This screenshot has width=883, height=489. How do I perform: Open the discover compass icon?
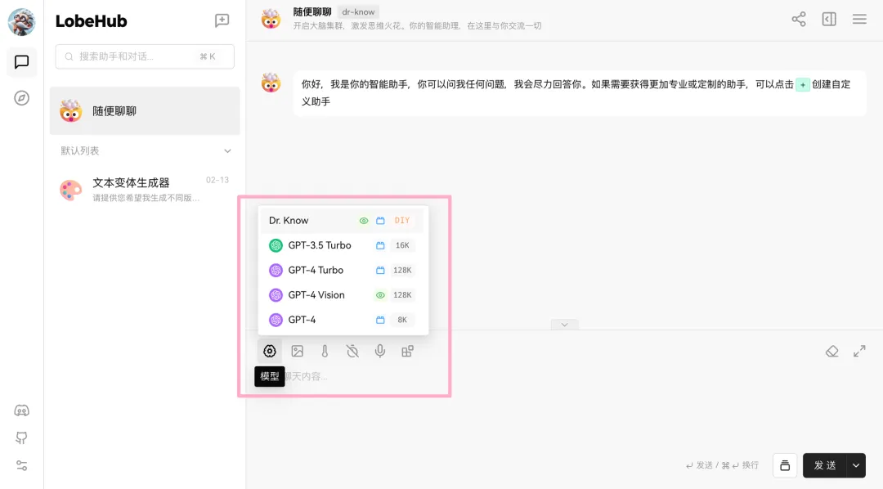(21, 98)
